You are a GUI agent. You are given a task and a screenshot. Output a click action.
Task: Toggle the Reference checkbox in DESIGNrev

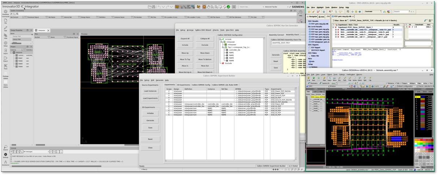click(387, 83)
